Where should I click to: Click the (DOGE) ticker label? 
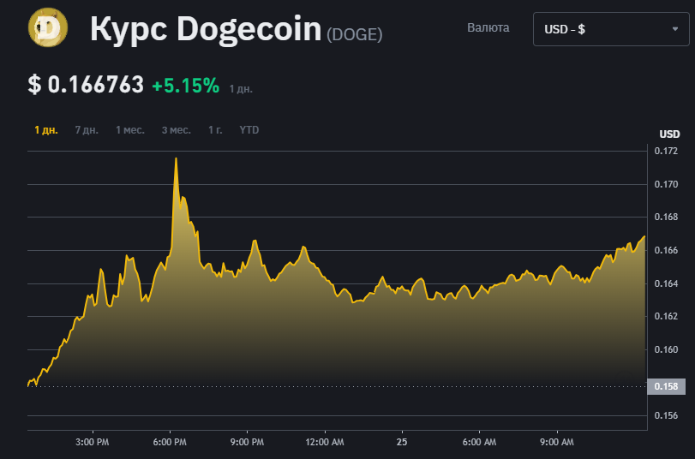click(x=355, y=34)
